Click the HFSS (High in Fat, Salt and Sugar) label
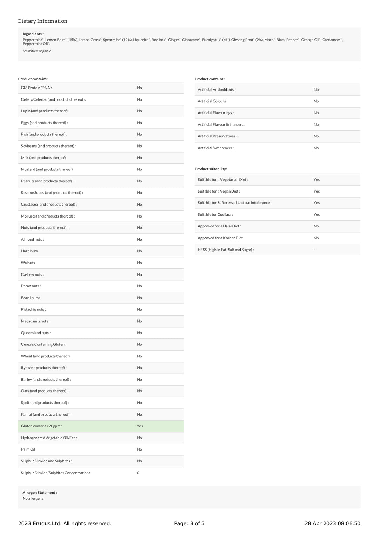This screenshot has width=379, height=537. [x=226, y=250]
